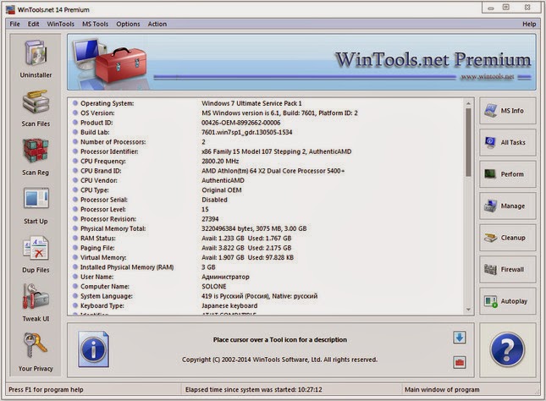Visit the www.wintools.net link in banner
546x401 pixels.
click(487, 77)
